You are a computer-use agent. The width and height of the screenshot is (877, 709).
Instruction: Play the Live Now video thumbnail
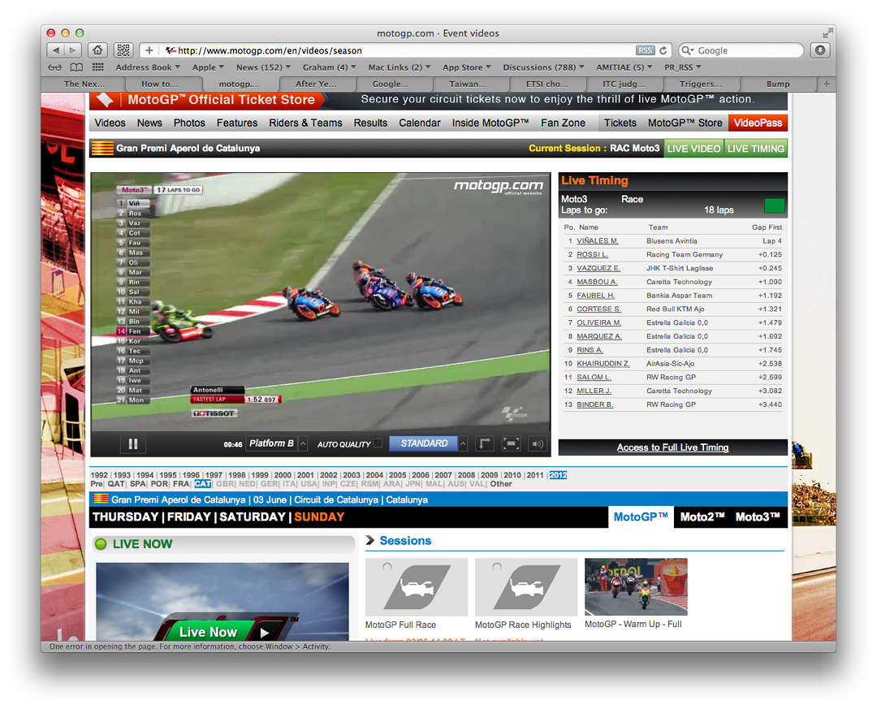[x=222, y=602]
